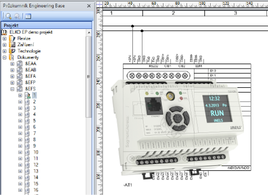Click the -AT1 device label on drawing
268x195 pixels.
(128, 185)
